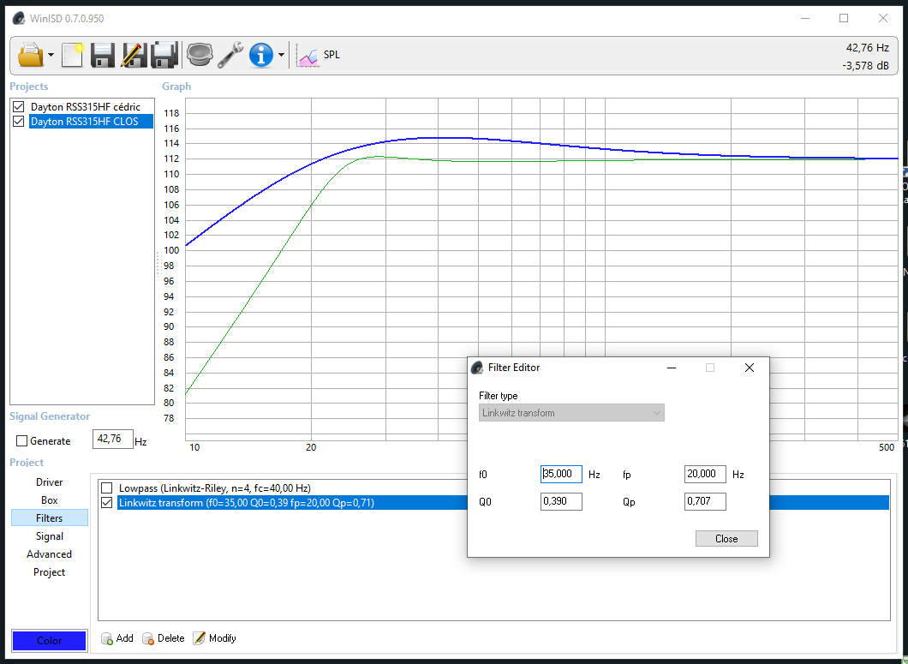Click Add to create a new filter

(117, 638)
